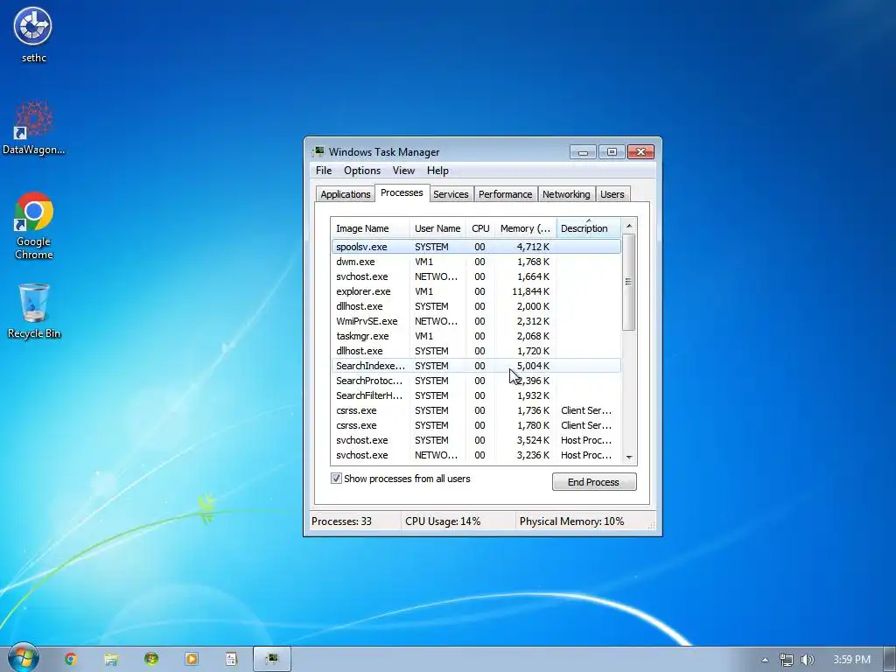
Task: Click the Task Manager taskbar button
Action: (272, 659)
